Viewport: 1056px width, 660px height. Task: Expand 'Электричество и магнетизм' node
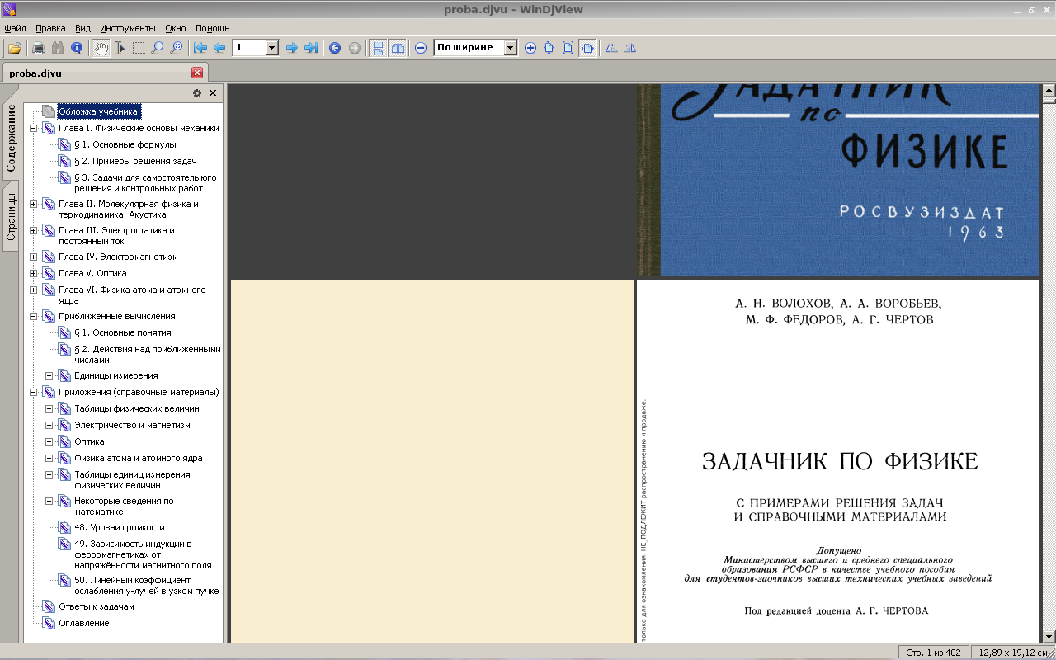pyautogui.click(x=49, y=425)
